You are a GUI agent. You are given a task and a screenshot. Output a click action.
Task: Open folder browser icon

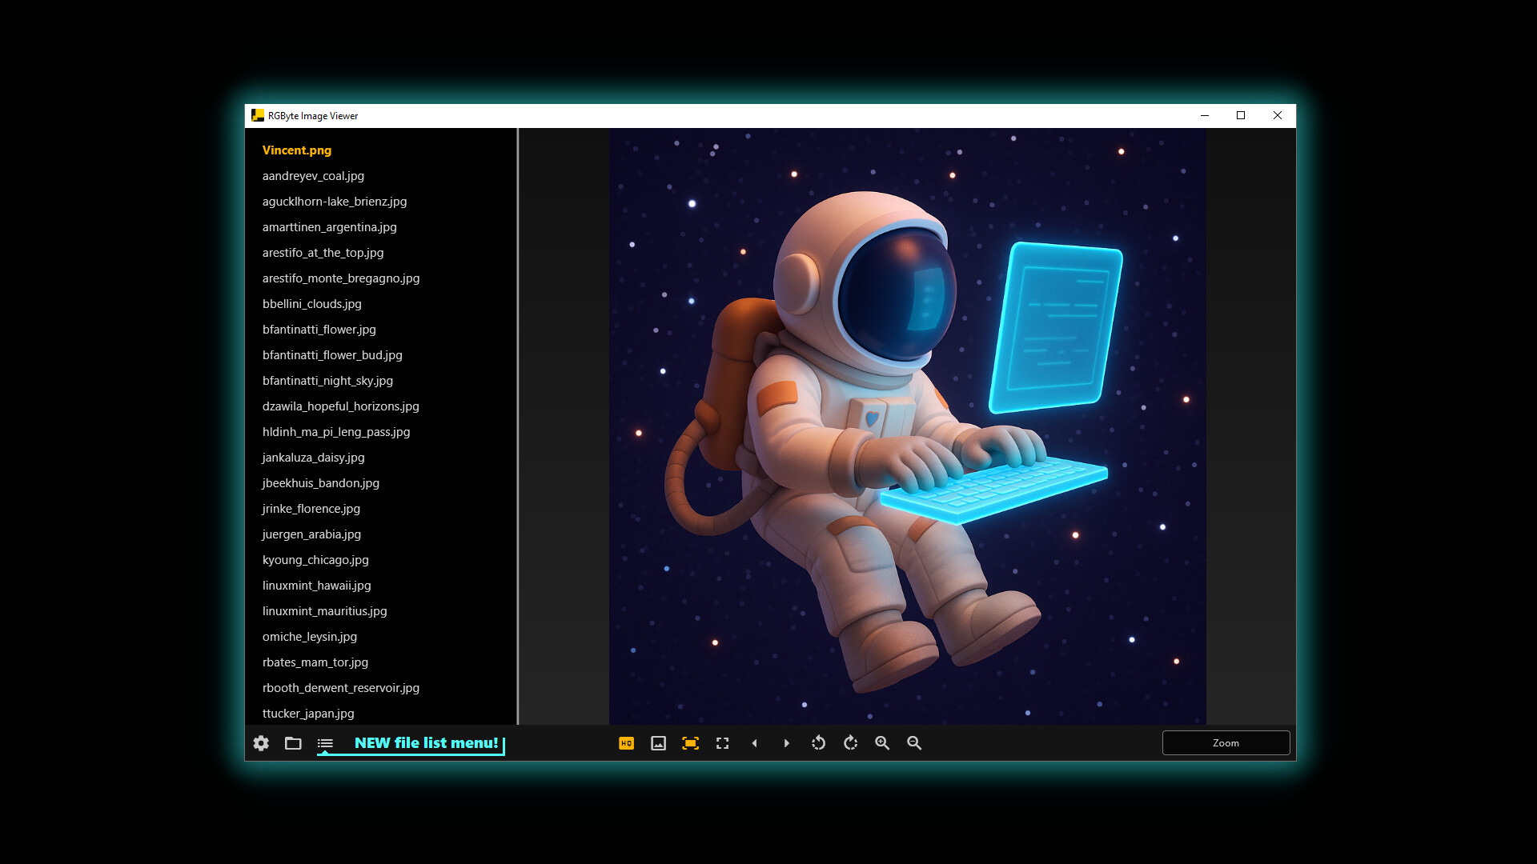click(x=293, y=743)
